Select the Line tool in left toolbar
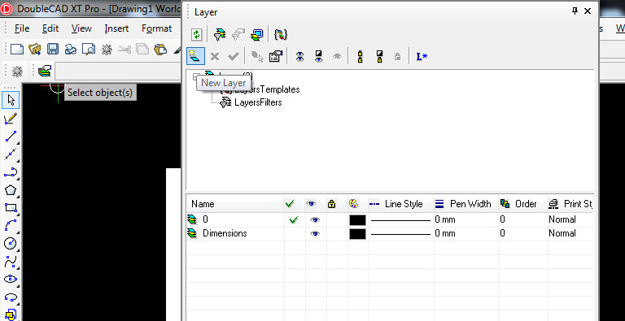625x321 pixels. (x=11, y=137)
